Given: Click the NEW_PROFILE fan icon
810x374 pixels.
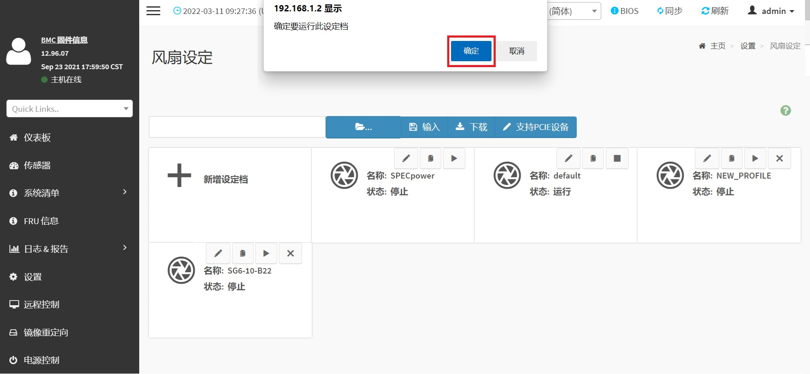Looking at the screenshot, I should tap(670, 175).
